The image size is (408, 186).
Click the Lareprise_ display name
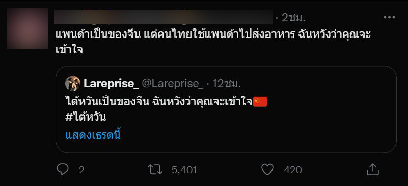(x=111, y=84)
